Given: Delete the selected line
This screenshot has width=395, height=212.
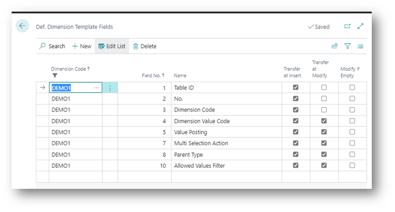Looking at the screenshot, I should click(x=144, y=46).
